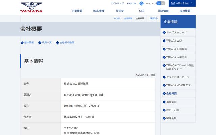Click diamond icon next to YAMADA WAY
This screenshot has height=135, width=216.
coord(164,41)
